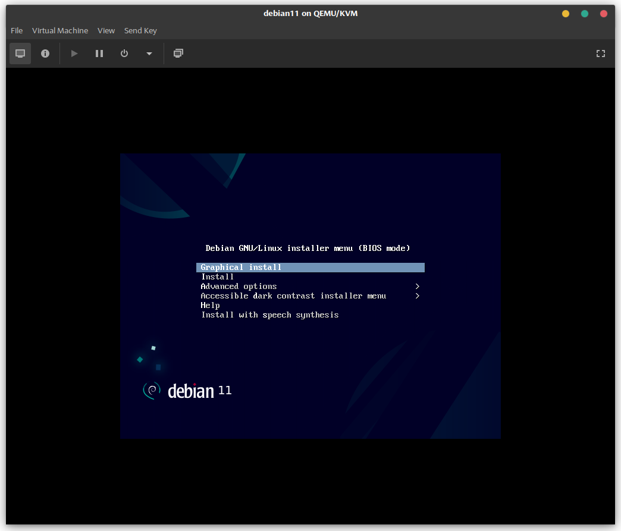Expand Advanced options submenu
Image resolution: width=621 pixels, height=531 pixels.
pos(239,287)
